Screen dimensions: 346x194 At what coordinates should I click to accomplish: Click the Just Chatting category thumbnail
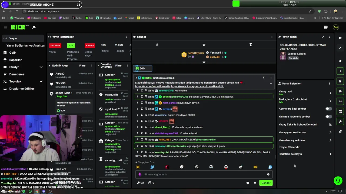(283, 56)
